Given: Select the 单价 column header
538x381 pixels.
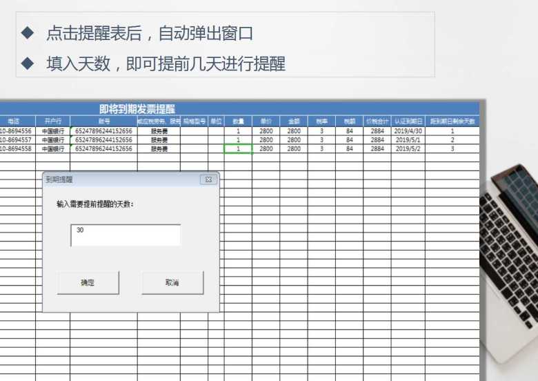Looking at the screenshot, I should (x=266, y=121).
